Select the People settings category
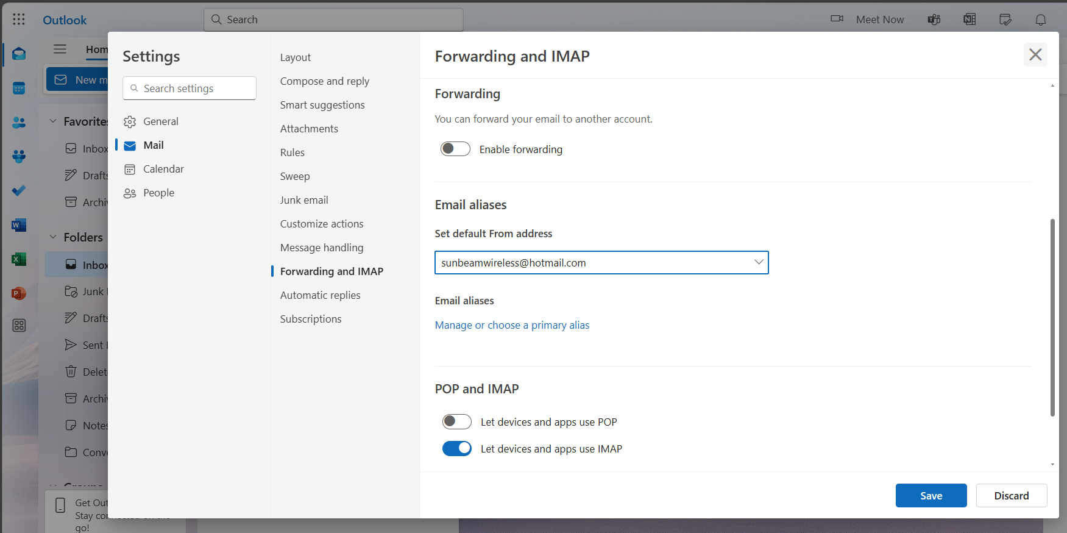The image size is (1067, 533). [x=158, y=193]
